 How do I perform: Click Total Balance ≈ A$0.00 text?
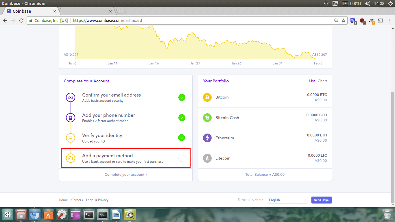coord(265,175)
